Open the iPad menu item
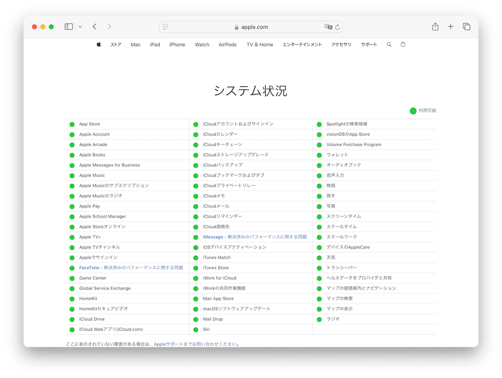The width and height of the screenshot is (502, 378). [x=155, y=45]
